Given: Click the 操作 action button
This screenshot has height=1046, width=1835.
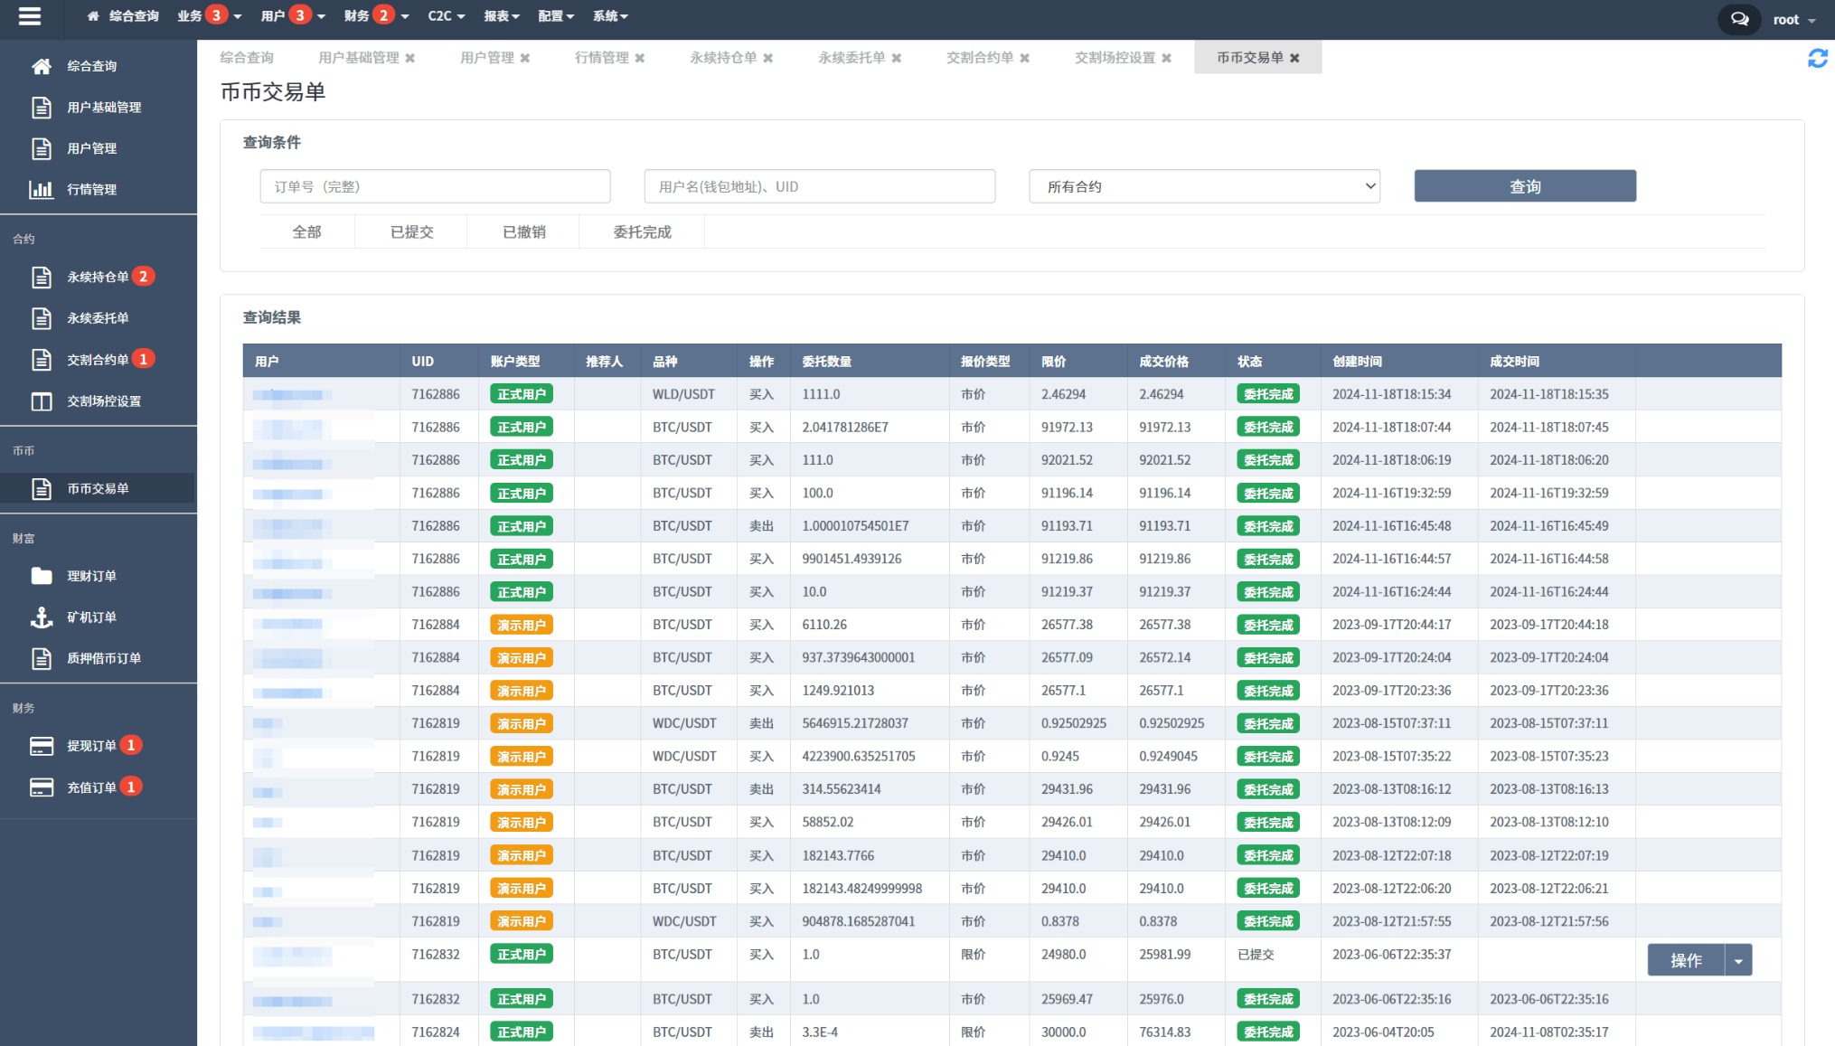Looking at the screenshot, I should tap(1686, 960).
